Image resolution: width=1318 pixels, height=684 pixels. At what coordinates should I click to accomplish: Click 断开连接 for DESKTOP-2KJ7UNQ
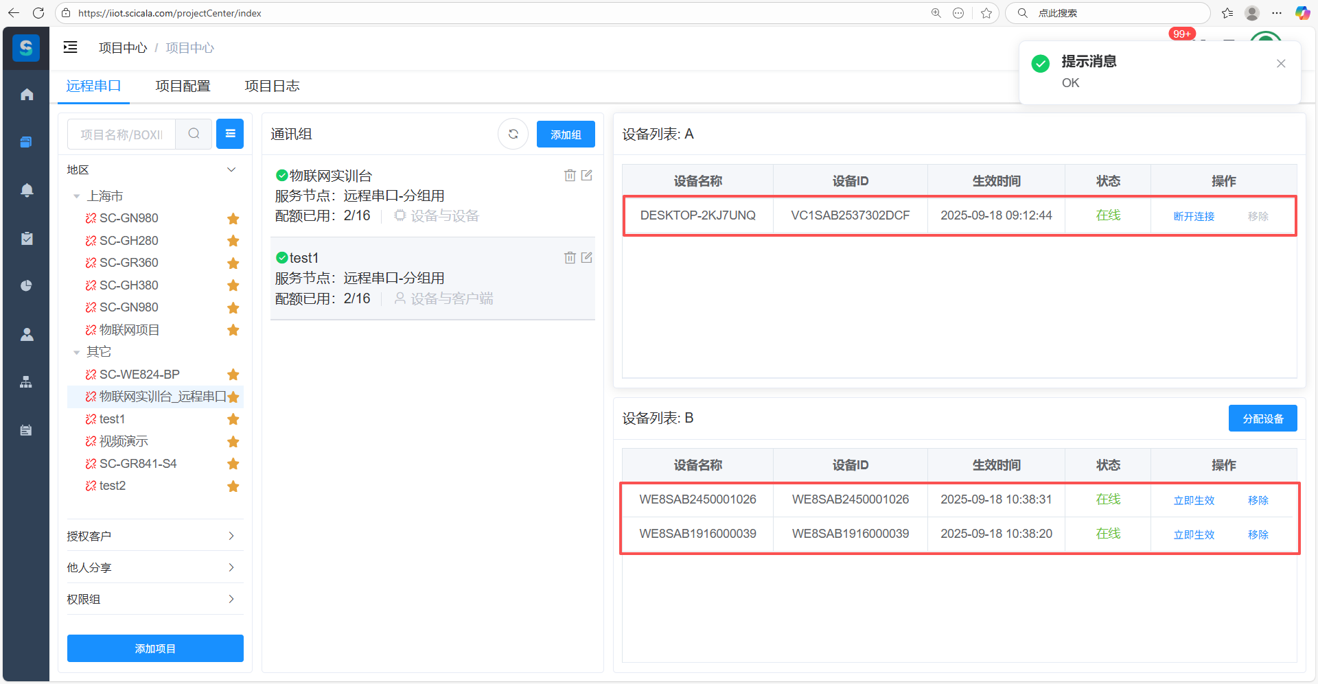[x=1194, y=216]
